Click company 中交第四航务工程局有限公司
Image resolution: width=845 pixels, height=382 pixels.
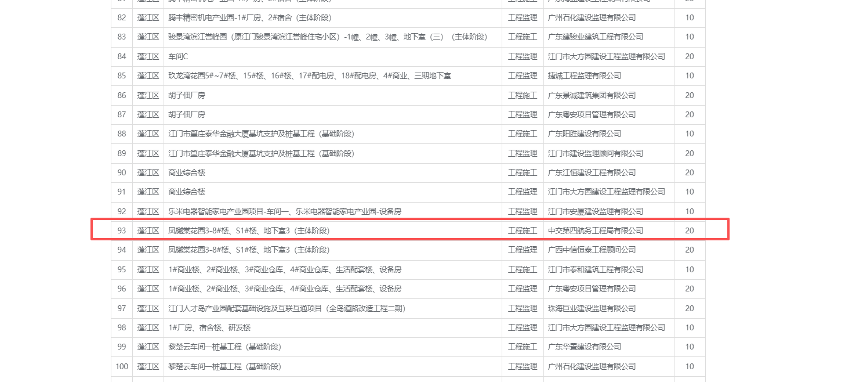[595, 230]
